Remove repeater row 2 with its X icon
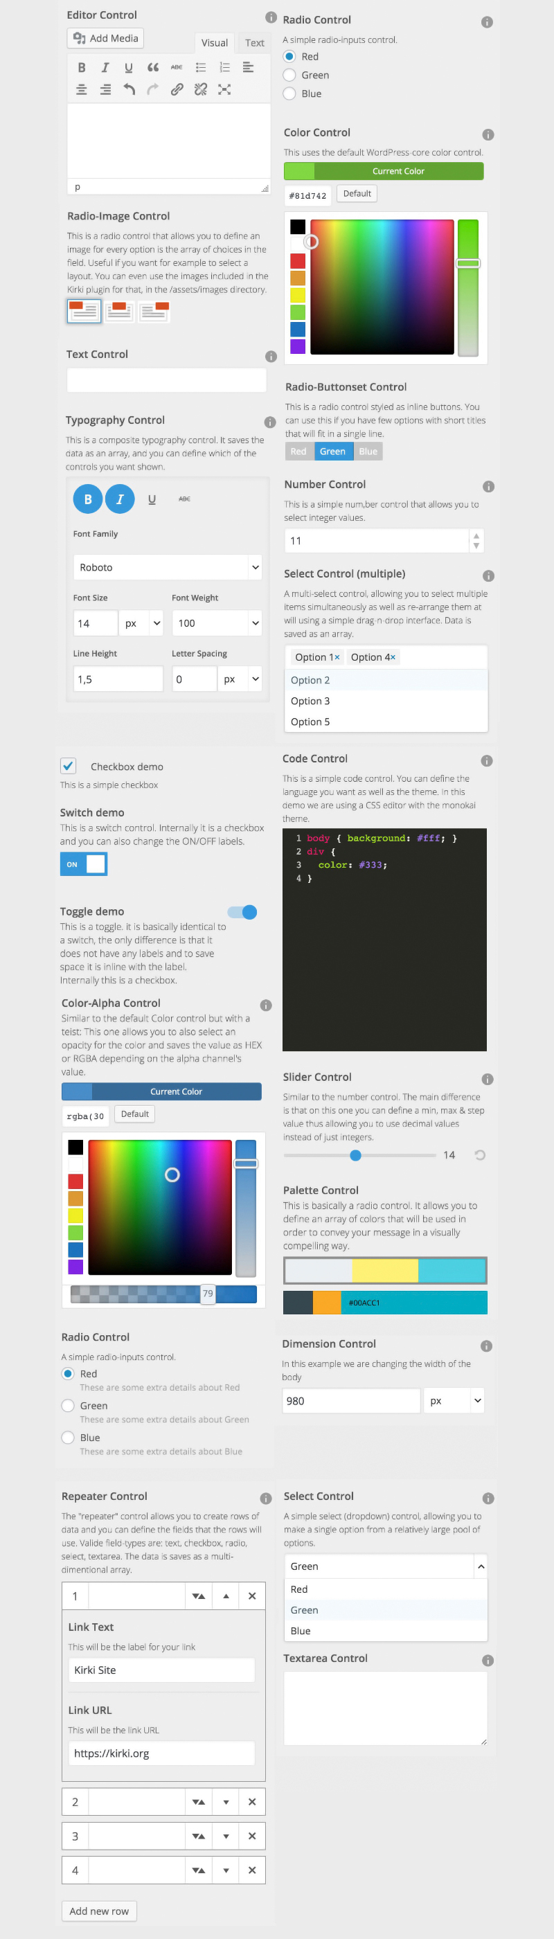The image size is (554, 1939). [251, 1801]
